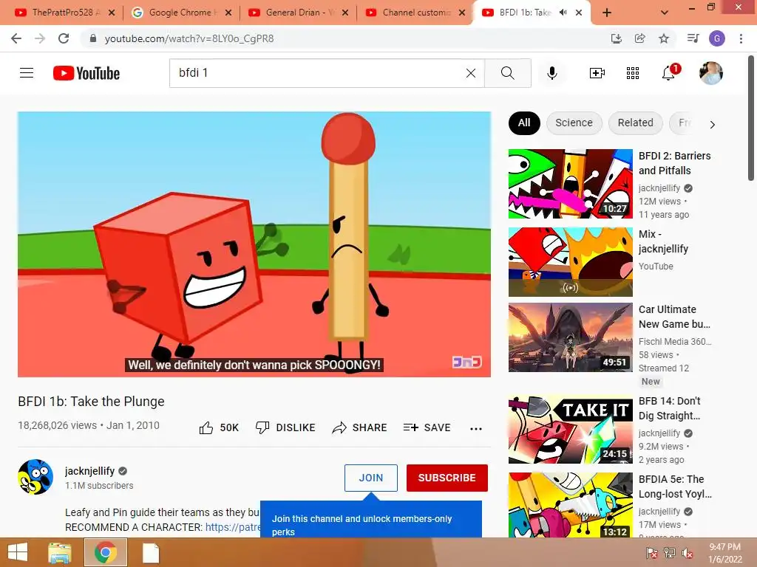Open the account avatar menu
Image resolution: width=757 pixels, height=567 pixels.
pyautogui.click(x=710, y=73)
